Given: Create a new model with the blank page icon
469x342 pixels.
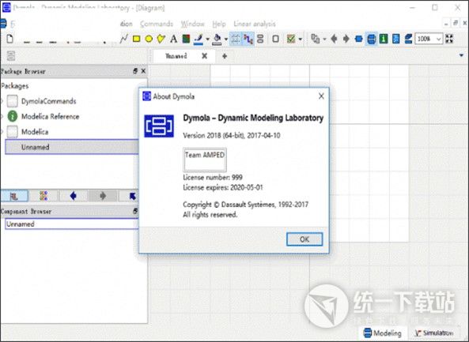Looking at the screenshot, I should pyautogui.click(x=9, y=39).
